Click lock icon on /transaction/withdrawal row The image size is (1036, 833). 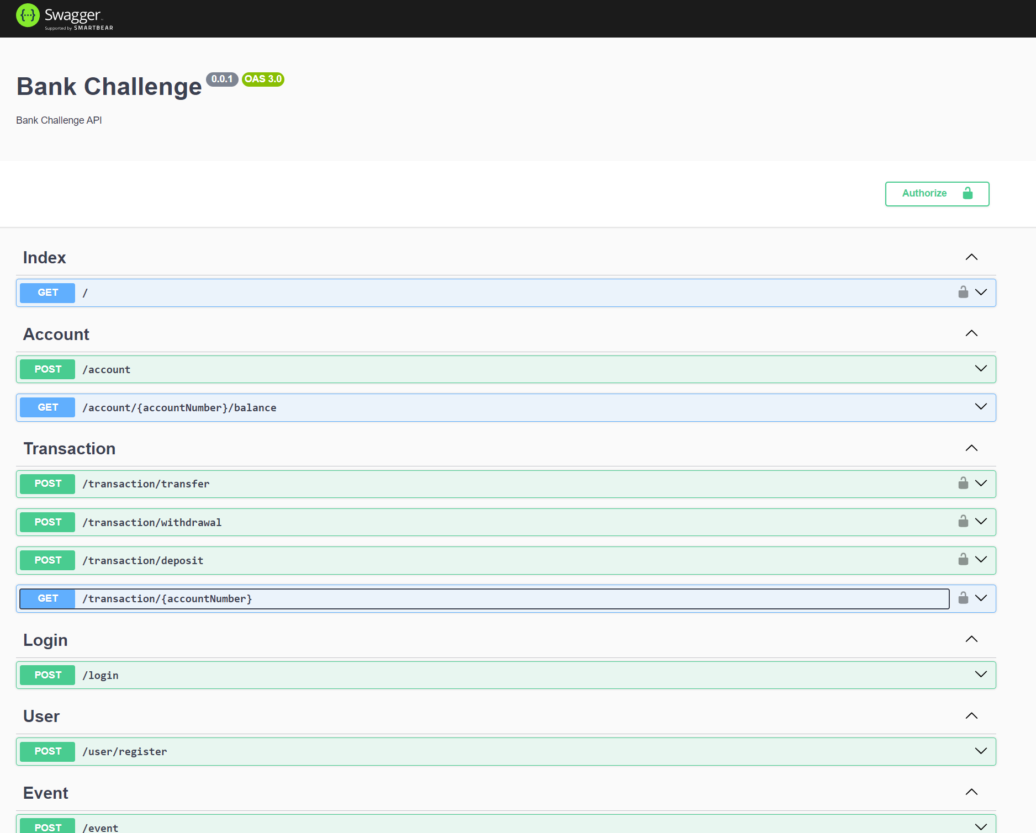(963, 521)
